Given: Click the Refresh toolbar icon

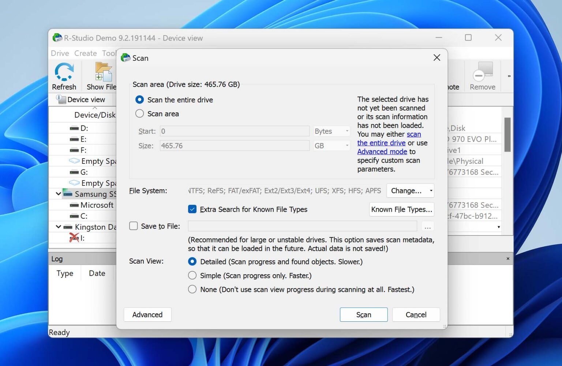Looking at the screenshot, I should tap(64, 71).
